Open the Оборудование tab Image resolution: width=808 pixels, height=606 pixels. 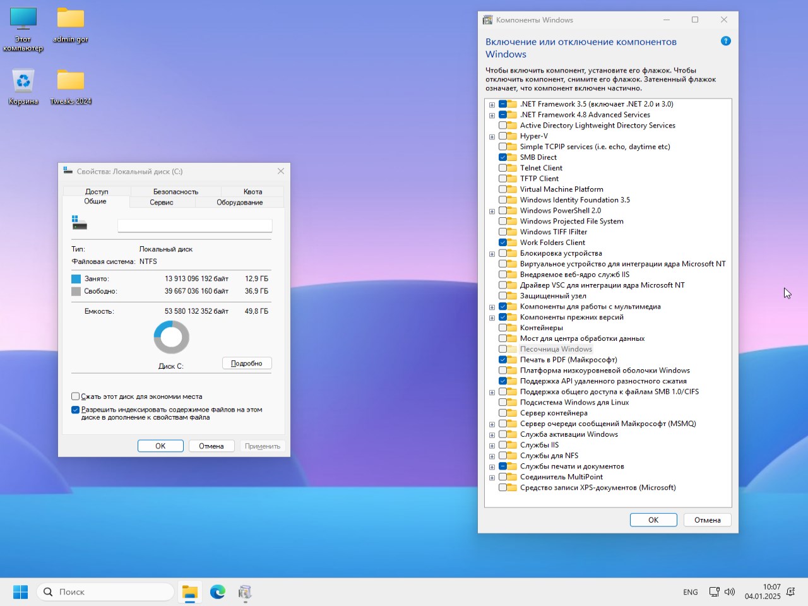(239, 203)
